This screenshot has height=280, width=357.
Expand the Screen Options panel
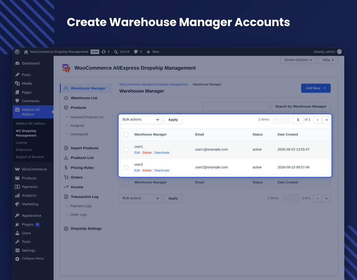point(298,60)
